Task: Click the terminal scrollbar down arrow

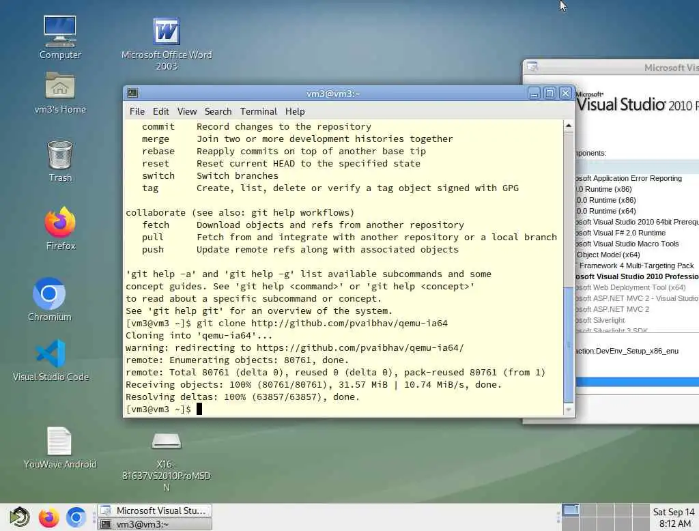Action: tap(569, 410)
